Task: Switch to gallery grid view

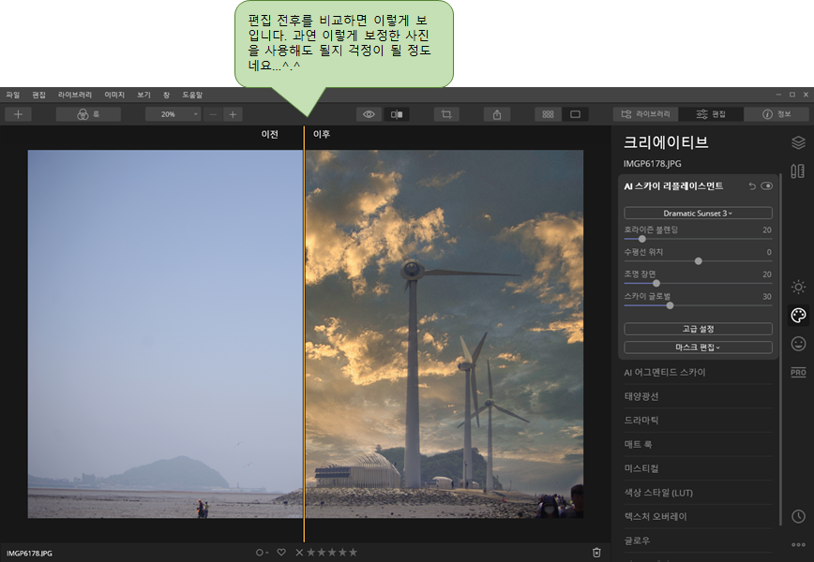Action: (549, 114)
